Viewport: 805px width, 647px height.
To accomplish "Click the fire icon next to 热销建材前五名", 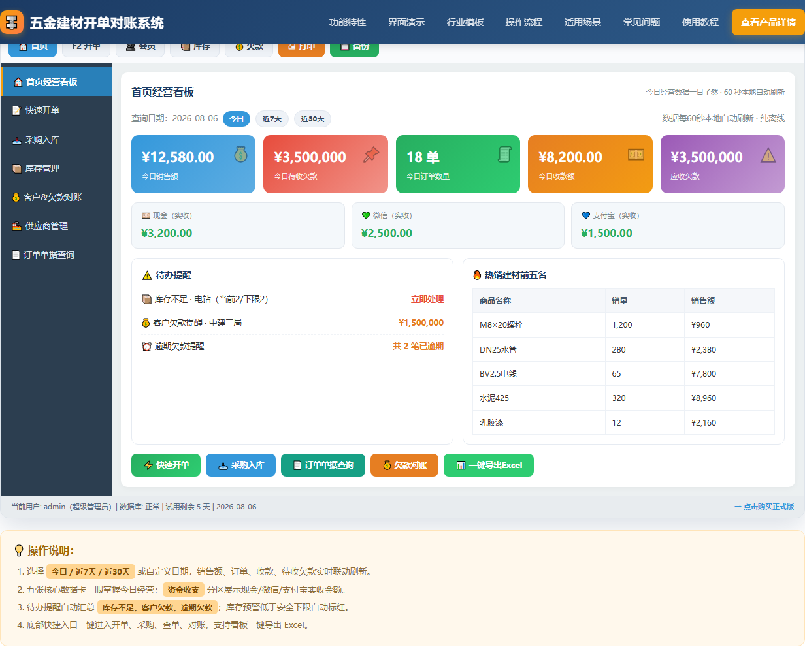I will [x=477, y=276].
